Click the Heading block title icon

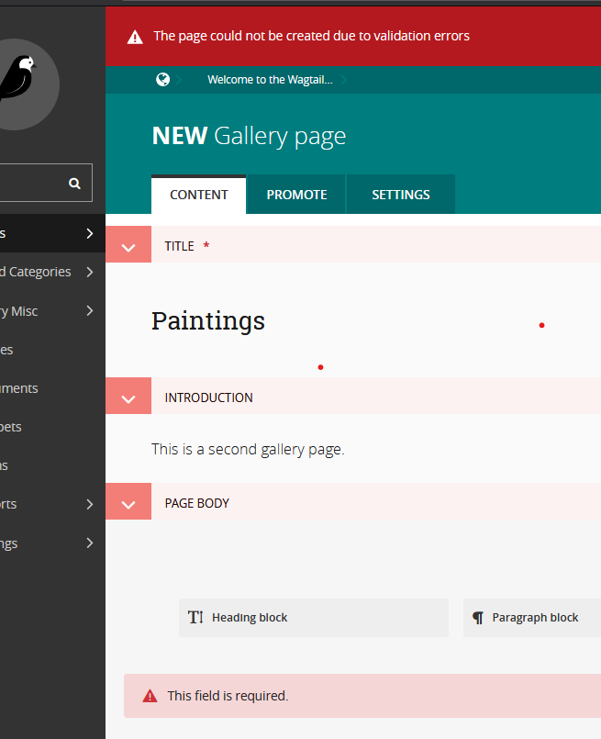[195, 617]
